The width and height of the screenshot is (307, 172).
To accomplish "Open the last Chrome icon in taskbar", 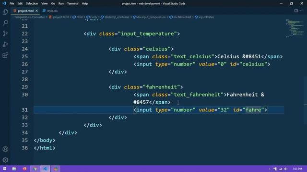I will pos(56,169).
